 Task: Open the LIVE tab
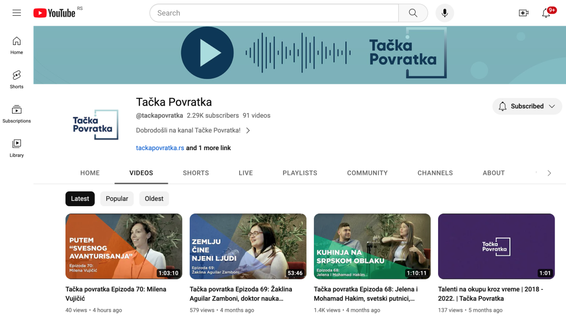245,173
